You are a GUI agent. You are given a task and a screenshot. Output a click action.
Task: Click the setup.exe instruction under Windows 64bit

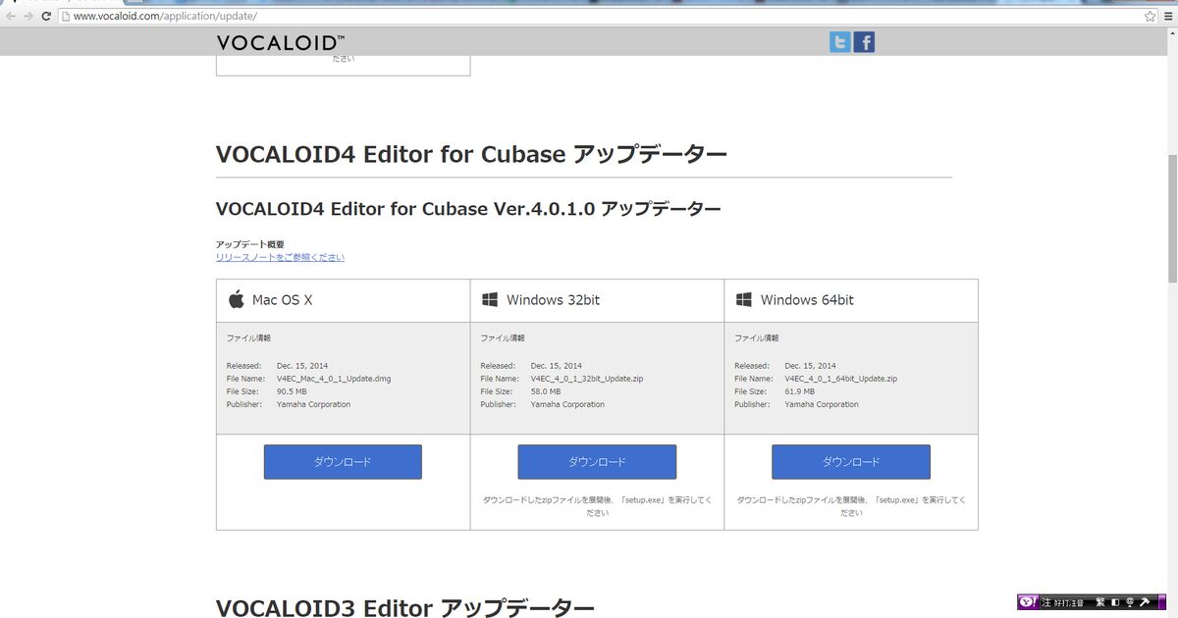pos(851,506)
